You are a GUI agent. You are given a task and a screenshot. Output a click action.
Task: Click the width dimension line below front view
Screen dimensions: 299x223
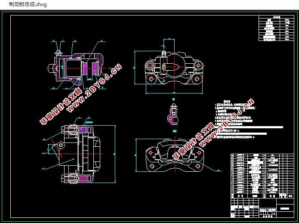click(174, 93)
